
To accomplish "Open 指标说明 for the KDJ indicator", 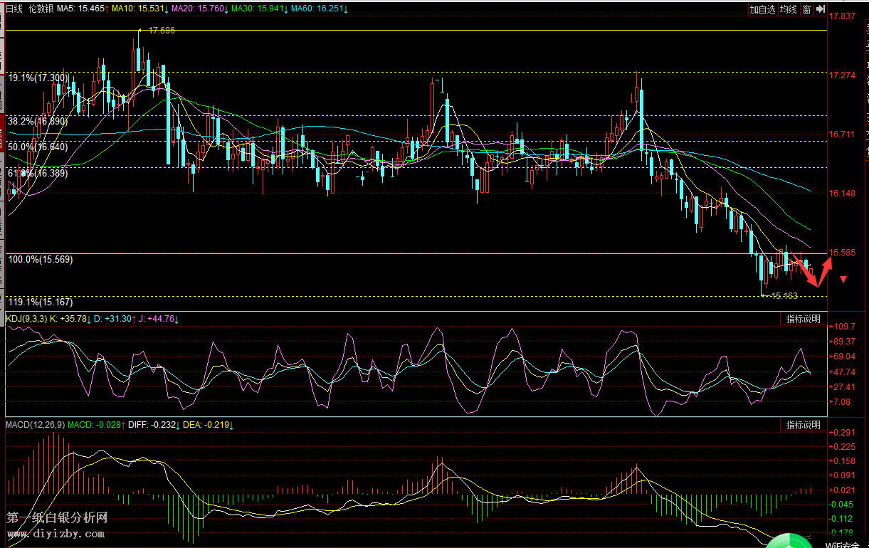I will [x=803, y=318].
